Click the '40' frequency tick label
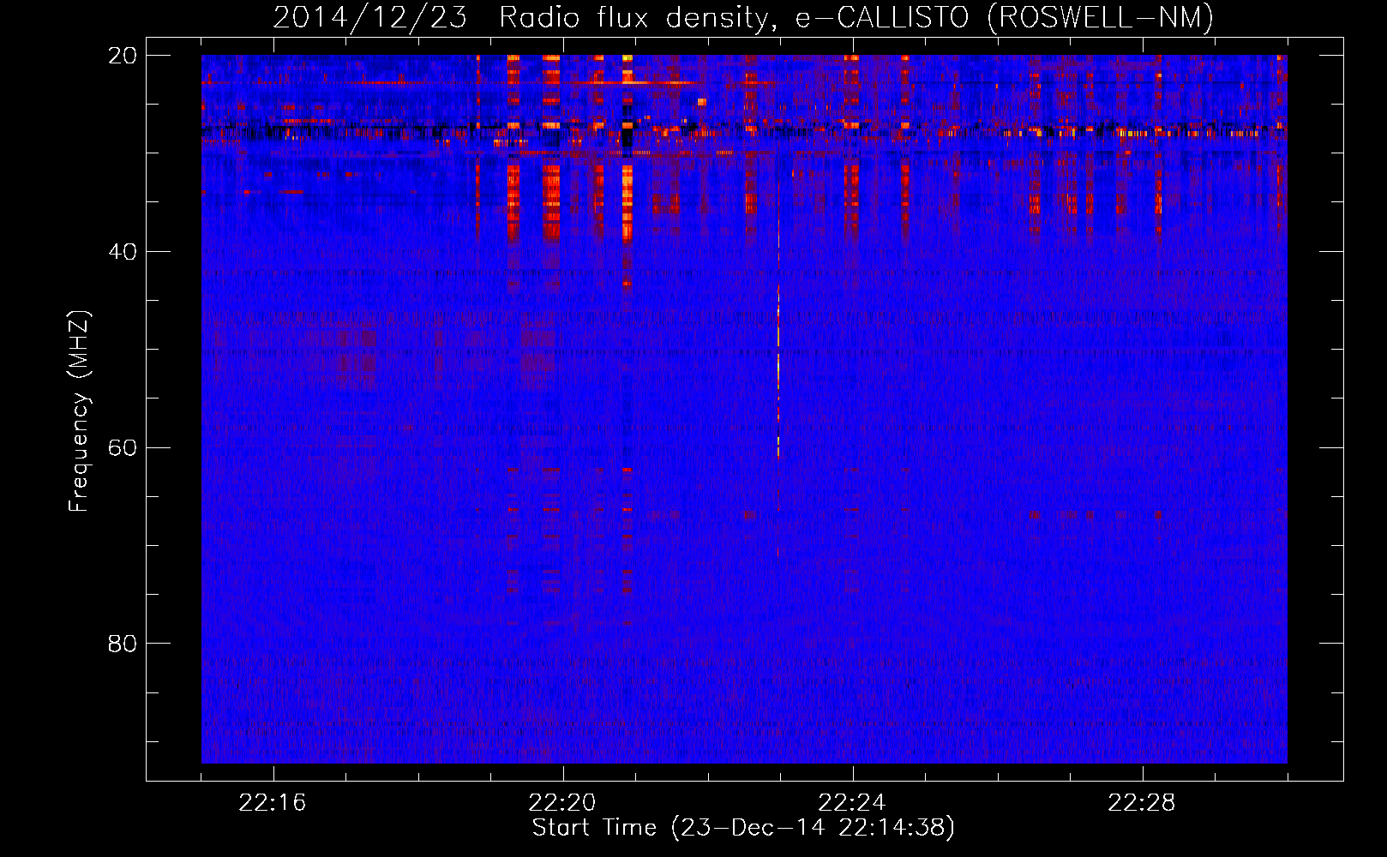This screenshot has width=1387, height=857. 123,252
